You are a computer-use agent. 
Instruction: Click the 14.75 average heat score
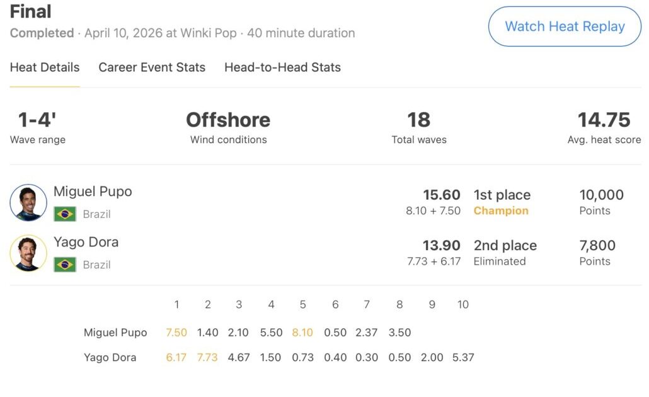point(604,120)
